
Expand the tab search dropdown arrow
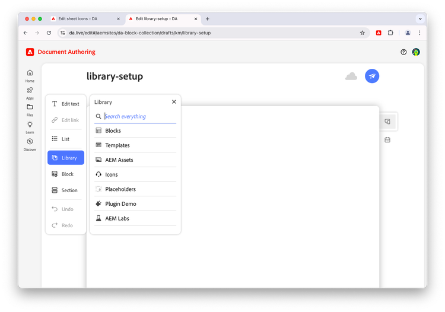420,19
